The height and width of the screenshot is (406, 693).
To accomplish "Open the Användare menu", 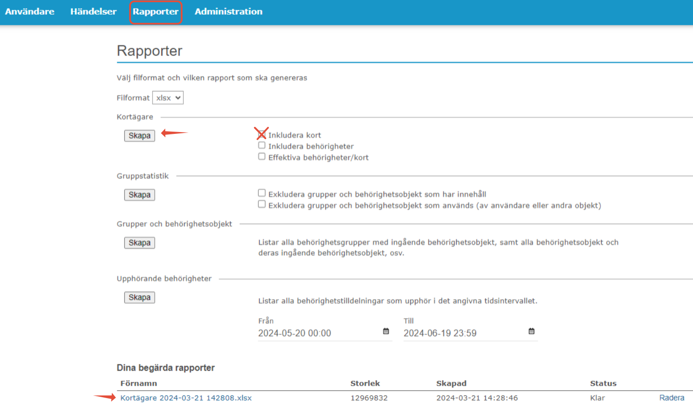I will (x=30, y=11).
